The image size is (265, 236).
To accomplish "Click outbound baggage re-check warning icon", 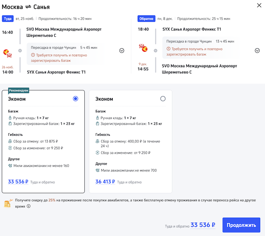I will (33, 55).
